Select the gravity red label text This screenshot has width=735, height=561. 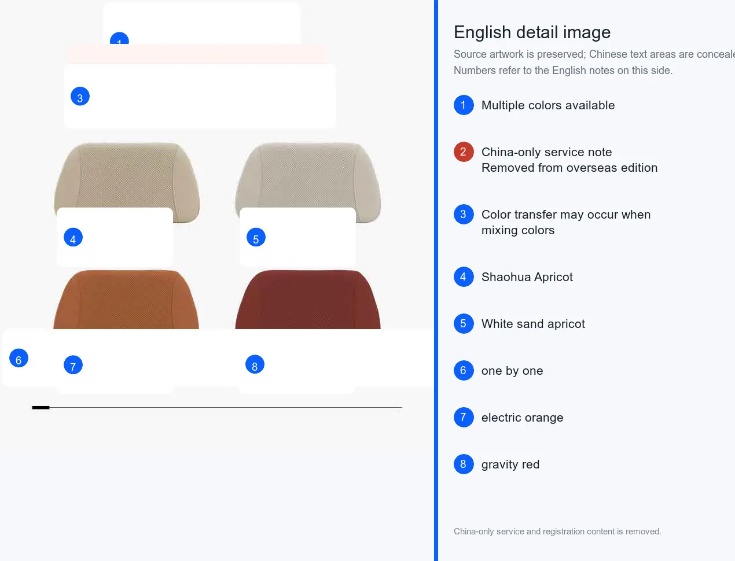point(510,464)
